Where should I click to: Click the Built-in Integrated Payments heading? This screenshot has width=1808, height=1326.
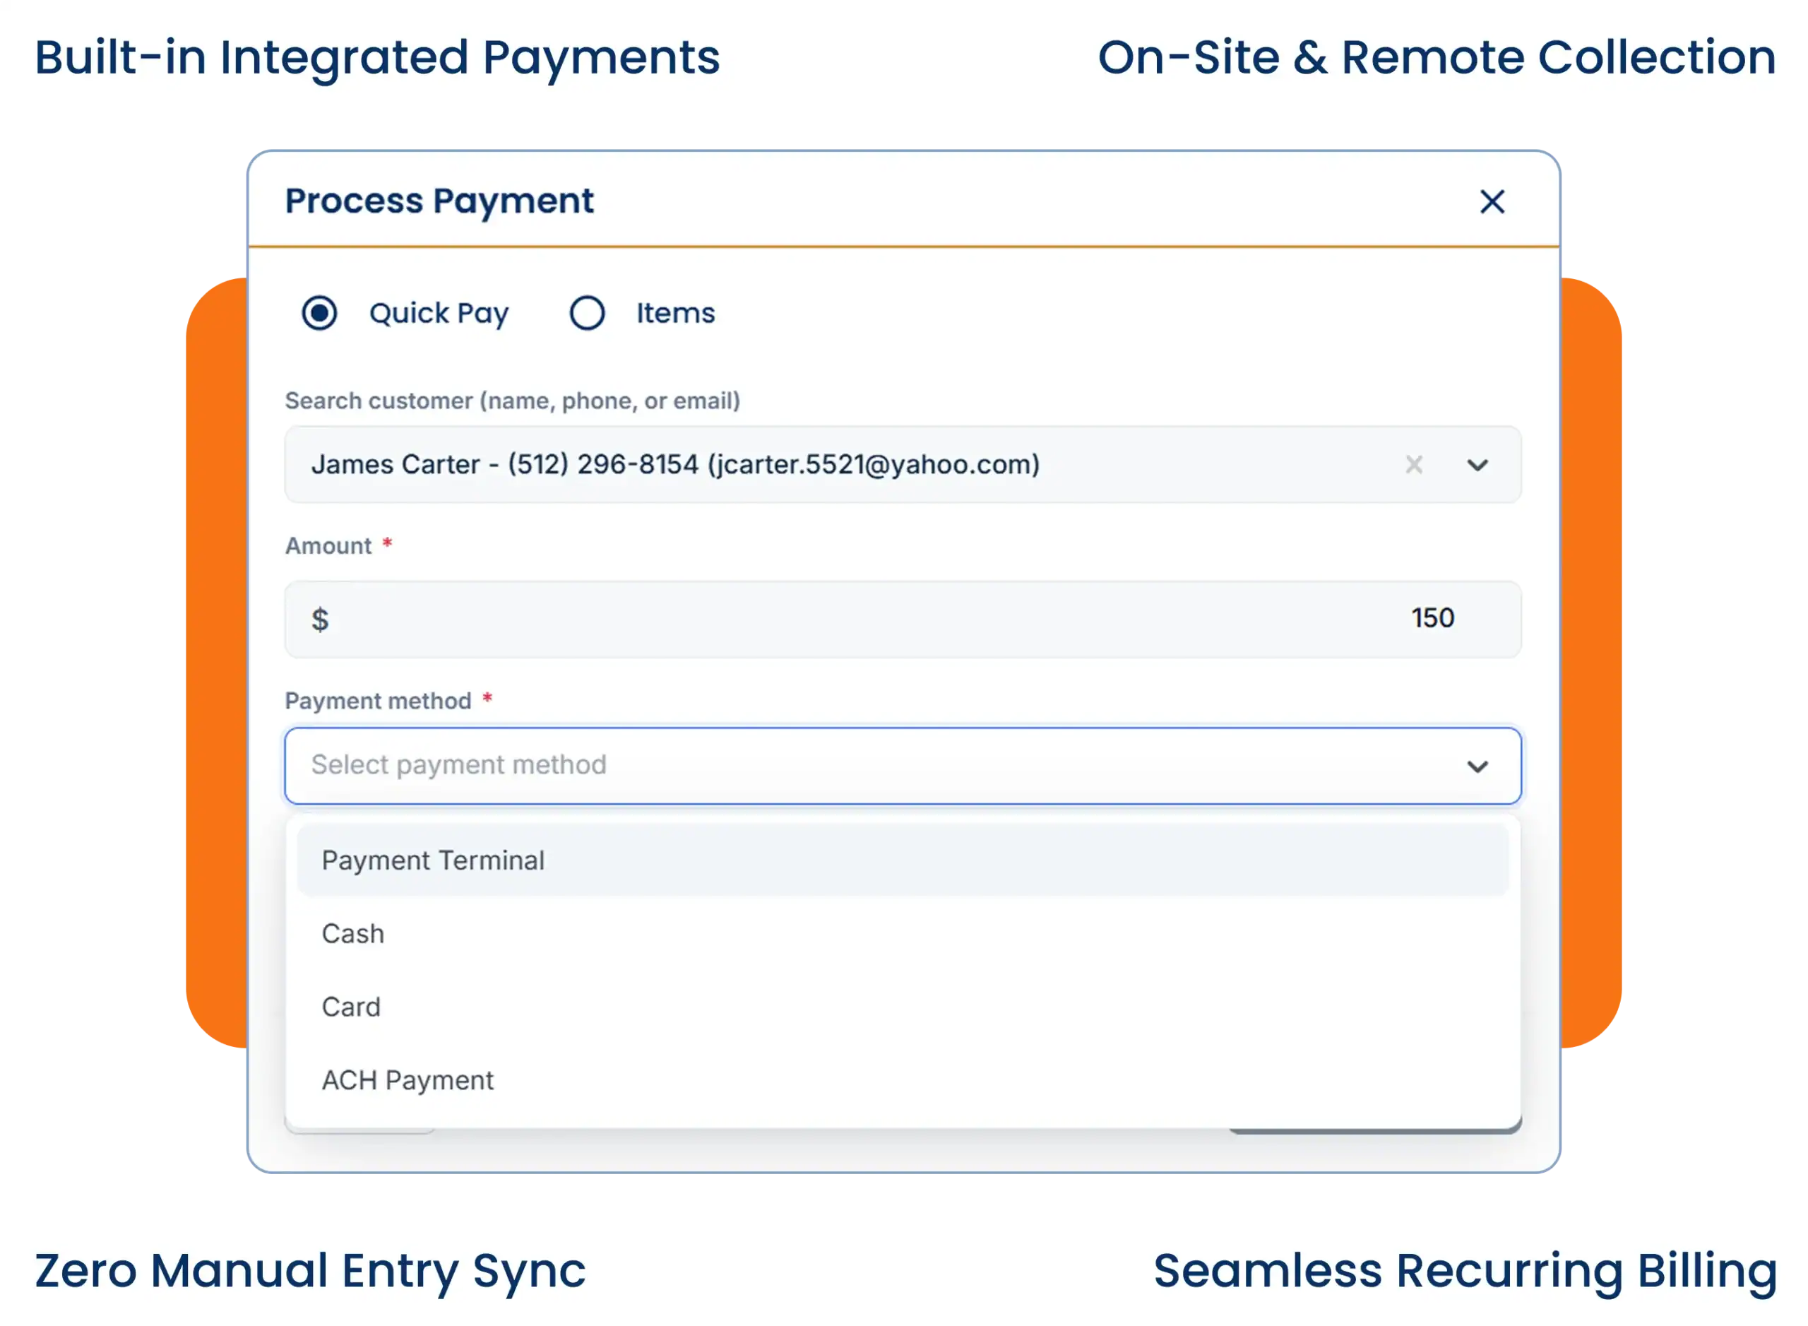point(377,58)
